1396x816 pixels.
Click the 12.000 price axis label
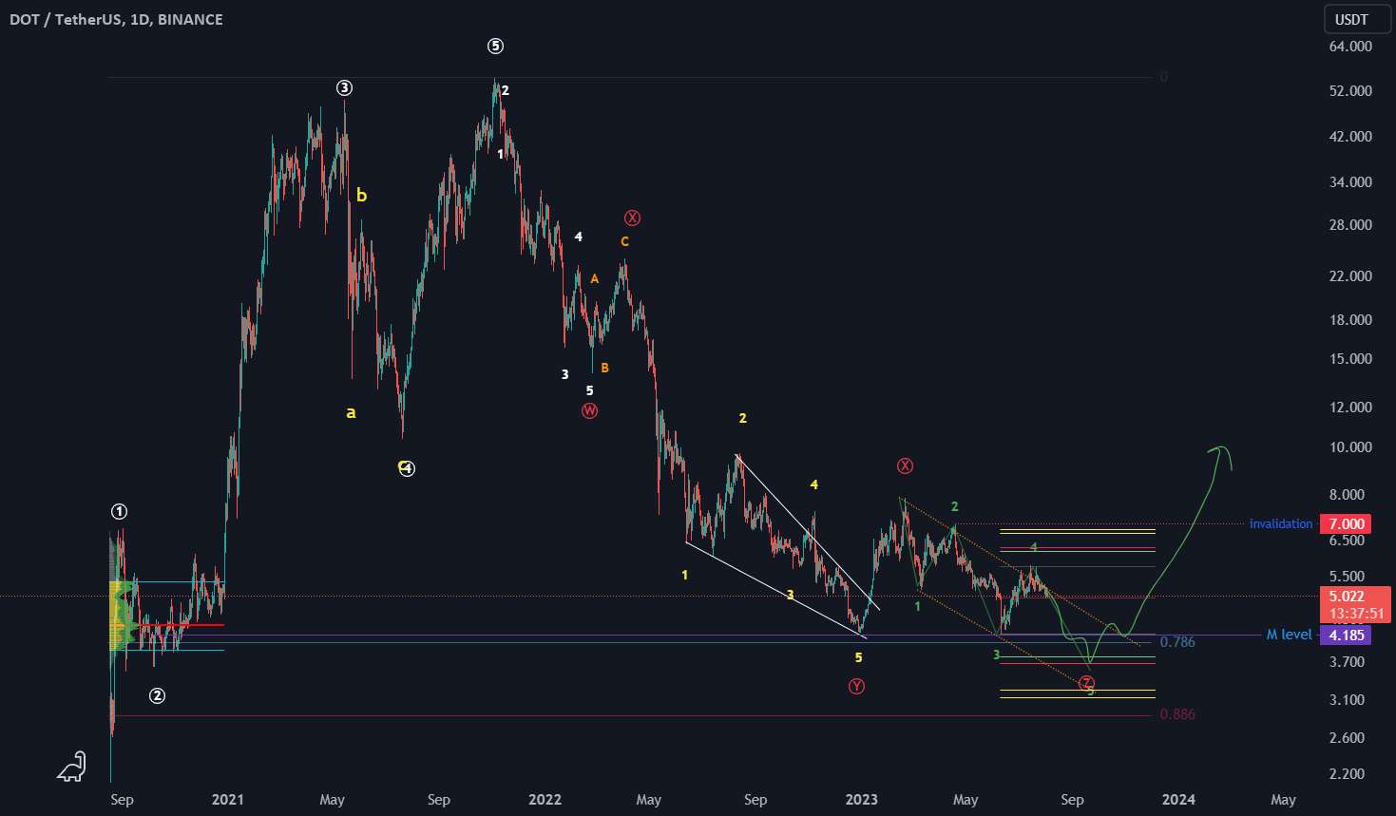pos(1350,408)
